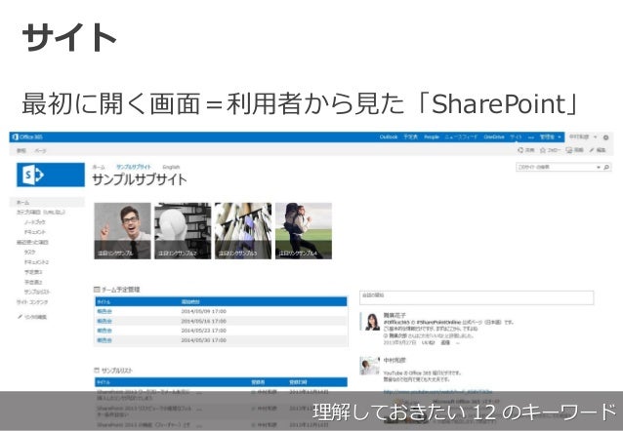Open ellipsis menu under first newsfeed post
This screenshot has width=623, height=431.
pyautogui.click(x=457, y=343)
